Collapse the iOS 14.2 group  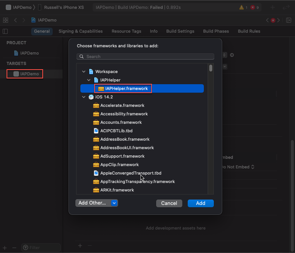(84, 97)
